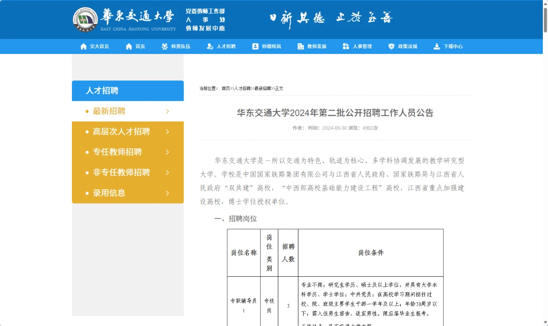Image resolution: width=548 pixels, height=326 pixels.
Task: Click the 教师发展中心 header text
Action: click(x=205, y=28)
